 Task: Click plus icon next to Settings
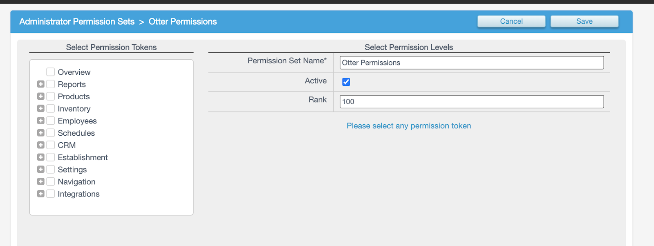[x=41, y=169]
